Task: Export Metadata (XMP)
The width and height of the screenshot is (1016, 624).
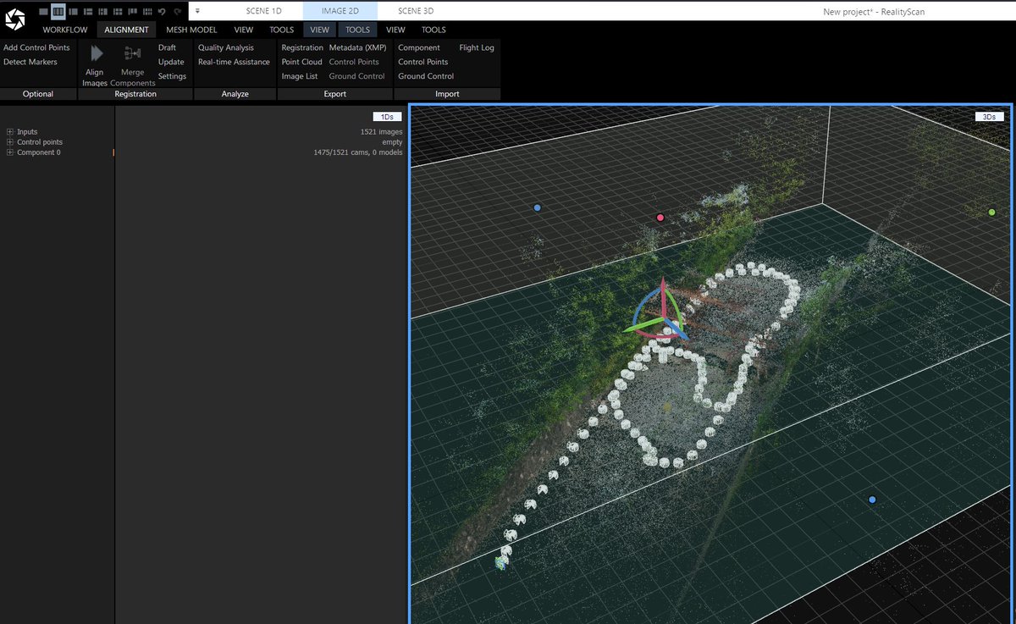Action: pyautogui.click(x=357, y=47)
